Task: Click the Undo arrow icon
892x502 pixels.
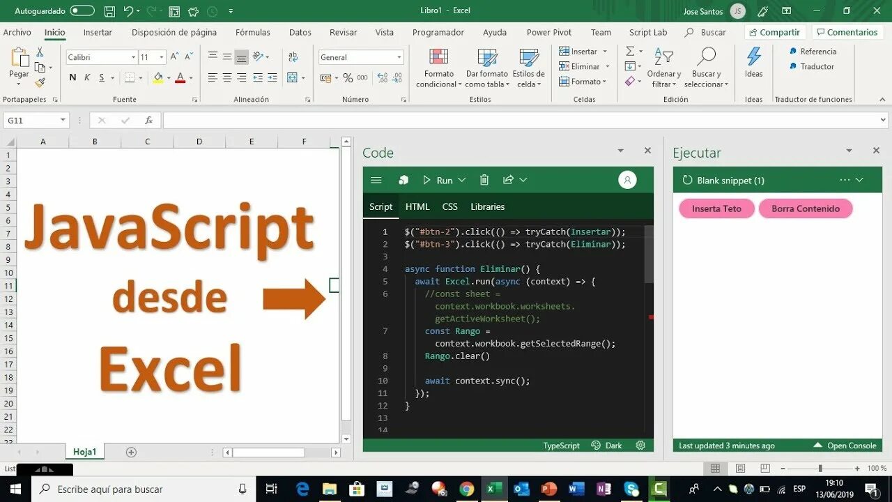Action: tap(128, 11)
